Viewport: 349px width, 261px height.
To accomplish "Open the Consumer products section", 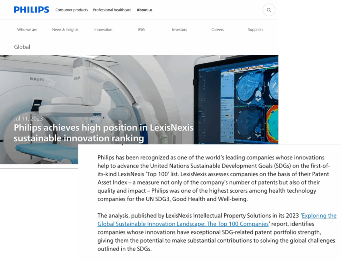I will click(x=72, y=10).
